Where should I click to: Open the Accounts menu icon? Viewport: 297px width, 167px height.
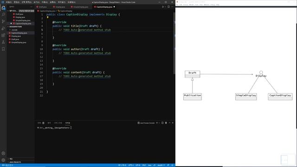point(3,154)
